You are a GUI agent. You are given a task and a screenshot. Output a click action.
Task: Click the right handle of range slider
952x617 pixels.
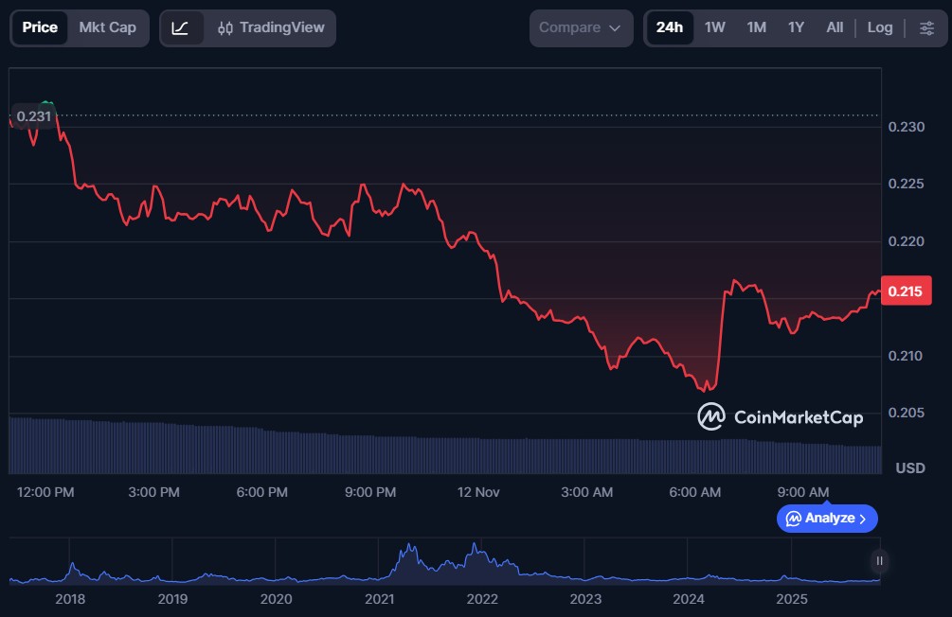click(x=880, y=561)
